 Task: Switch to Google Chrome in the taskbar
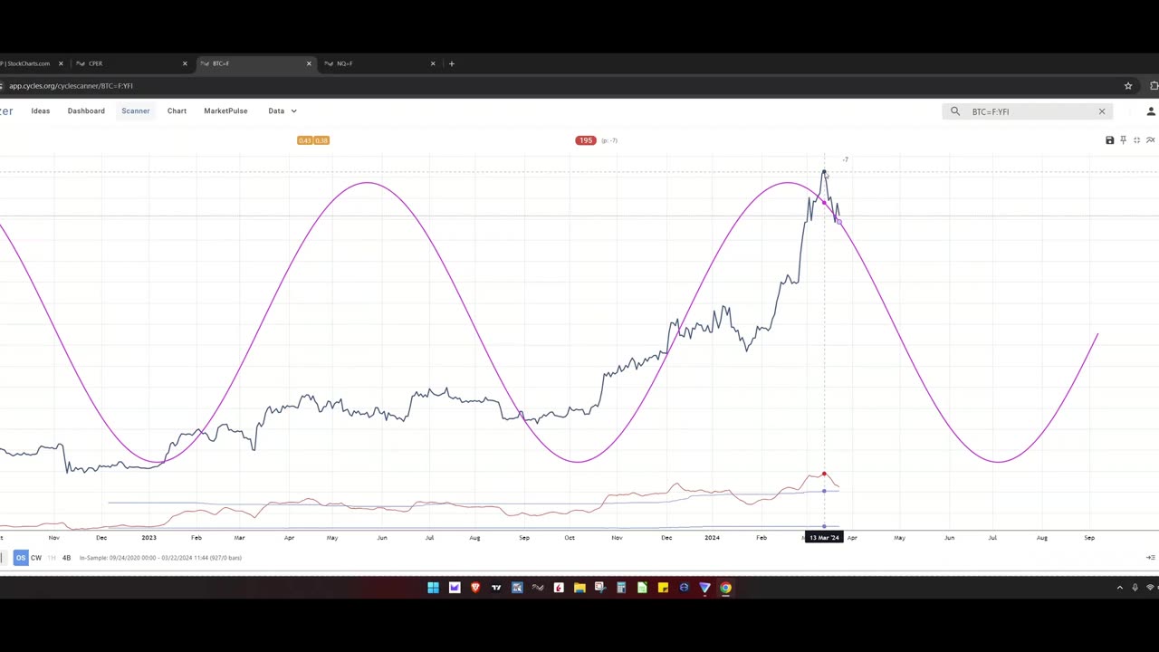[725, 588]
